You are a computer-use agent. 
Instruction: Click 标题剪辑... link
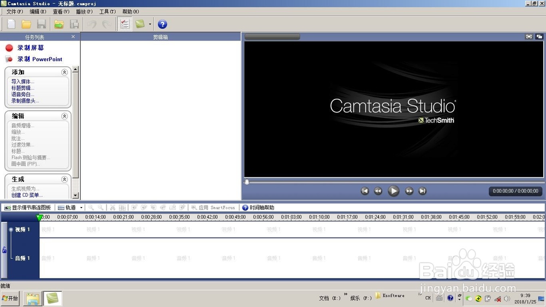pyautogui.click(x=22, y=88)
